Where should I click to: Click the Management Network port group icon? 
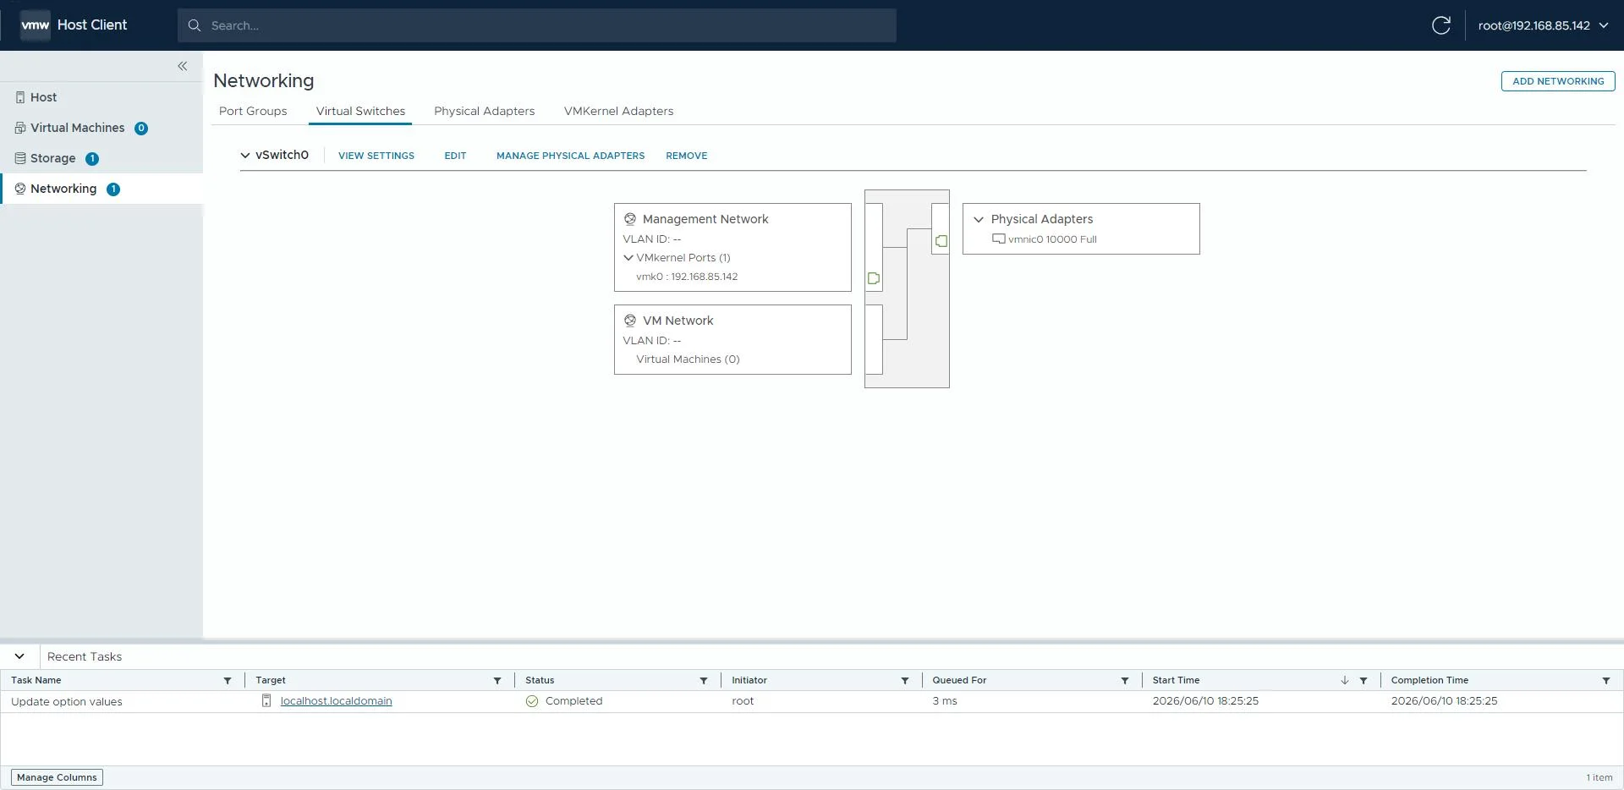630,219
